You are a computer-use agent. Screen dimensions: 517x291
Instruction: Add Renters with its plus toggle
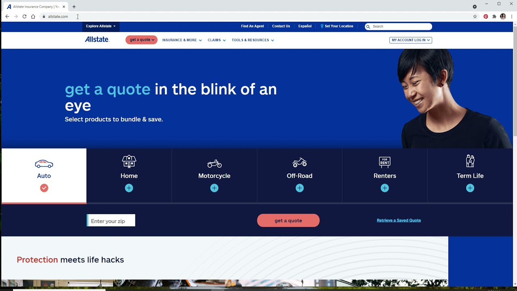[x=385, y=188]
